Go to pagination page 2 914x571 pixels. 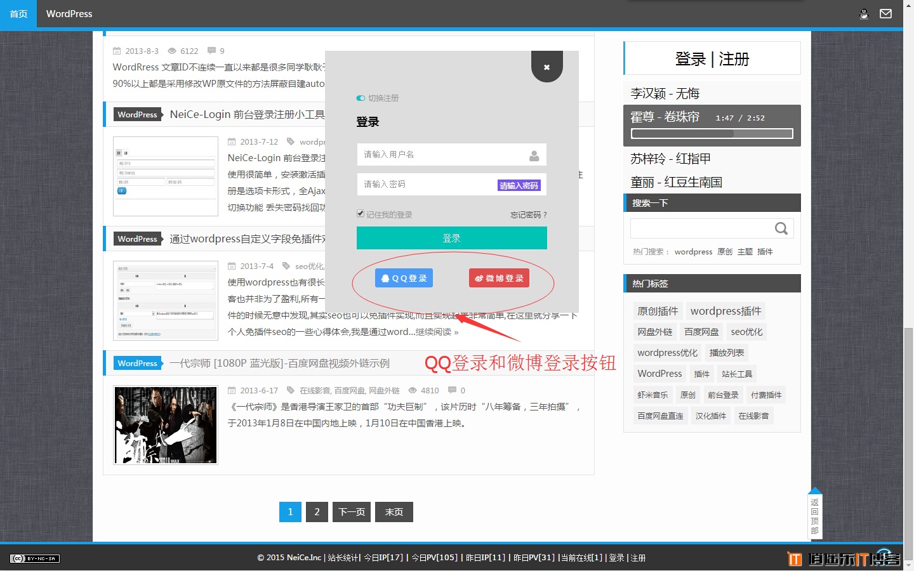(317, 512)
